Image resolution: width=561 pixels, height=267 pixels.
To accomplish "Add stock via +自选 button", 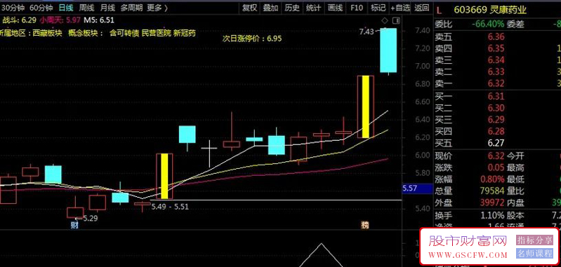I will click(x=400, y=8).
